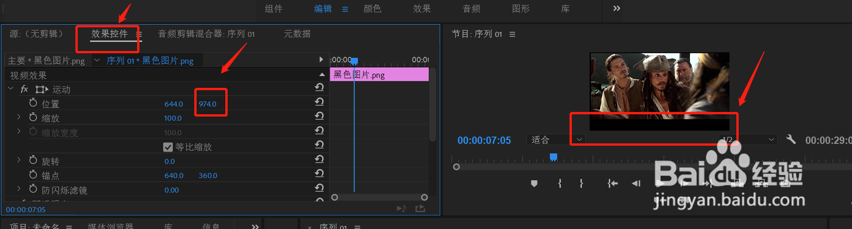852x229 pixels.
Task: Click the Mark In button
Action: click(x=560, y=183)
